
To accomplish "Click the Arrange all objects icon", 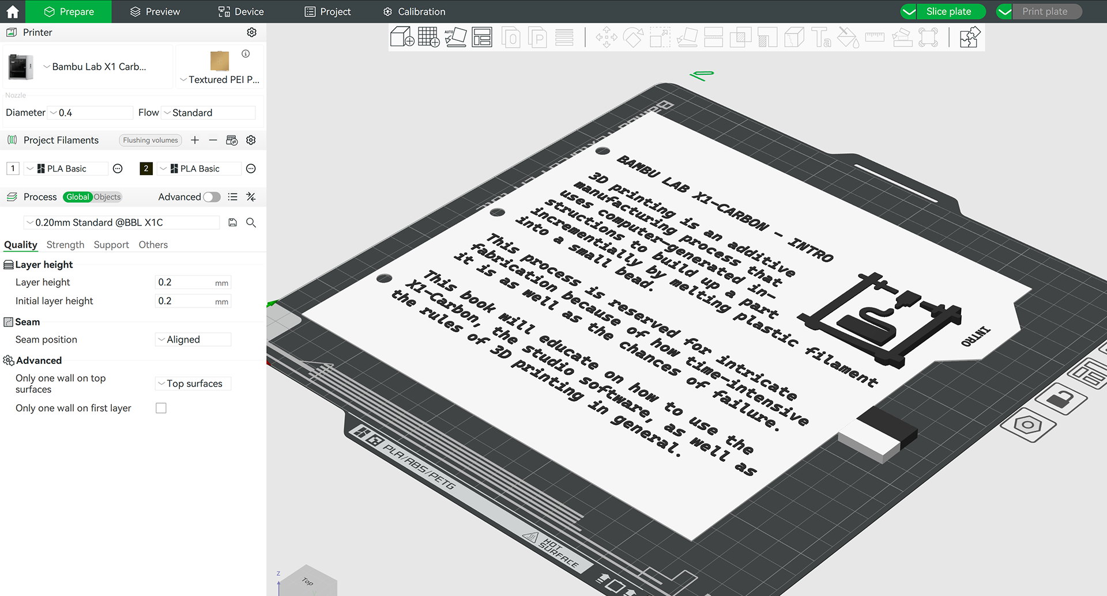I will point(482,37).
